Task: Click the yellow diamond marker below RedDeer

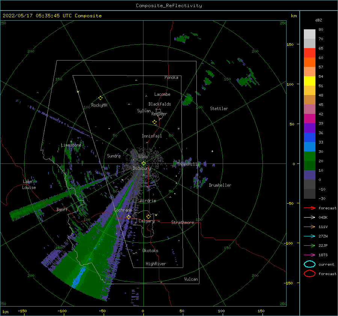Action: point(155,122)
